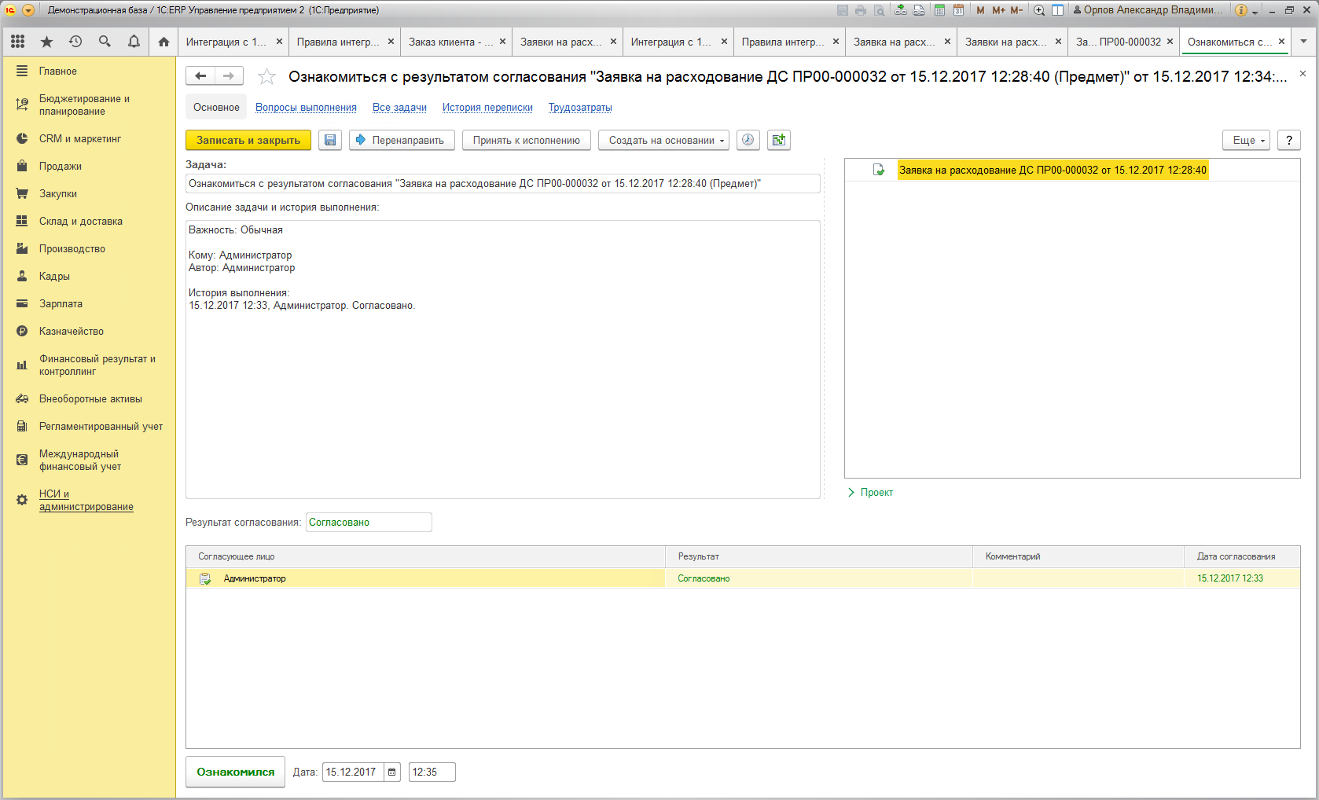The height and width of the screenshot is (800, 1319).
Task: Open the zoom scale magnifier icon
Action: pyautogui.click(x=1039, y=10)
